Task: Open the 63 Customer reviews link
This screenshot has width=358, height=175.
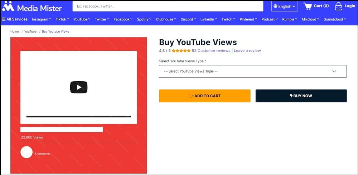Action: [x=211, y=51]
